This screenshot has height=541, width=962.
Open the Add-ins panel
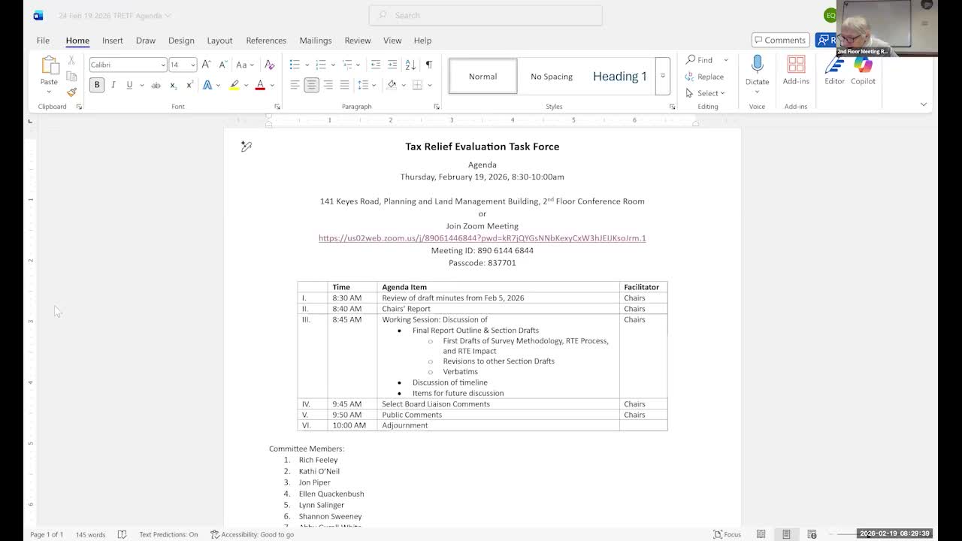pos(796,71)
